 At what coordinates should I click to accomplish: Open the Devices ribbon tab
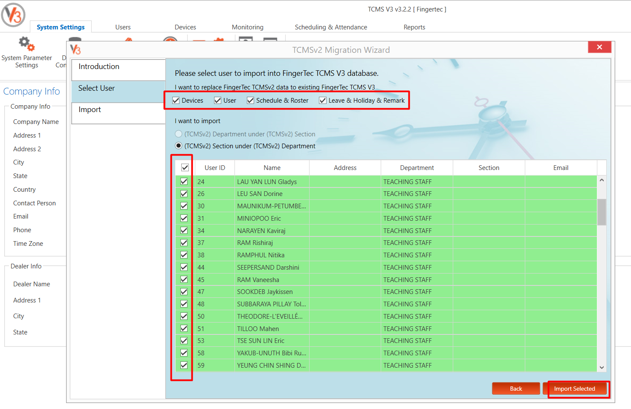coord(185,27)
